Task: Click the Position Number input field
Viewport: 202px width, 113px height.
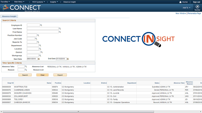Action: 32,35
